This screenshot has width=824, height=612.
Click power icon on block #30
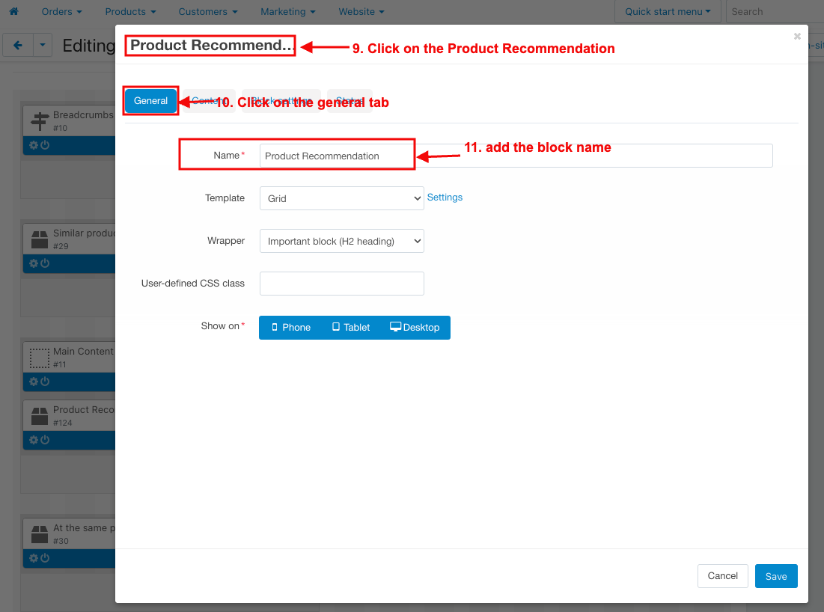pyautogui.click(x=45, y=558)
